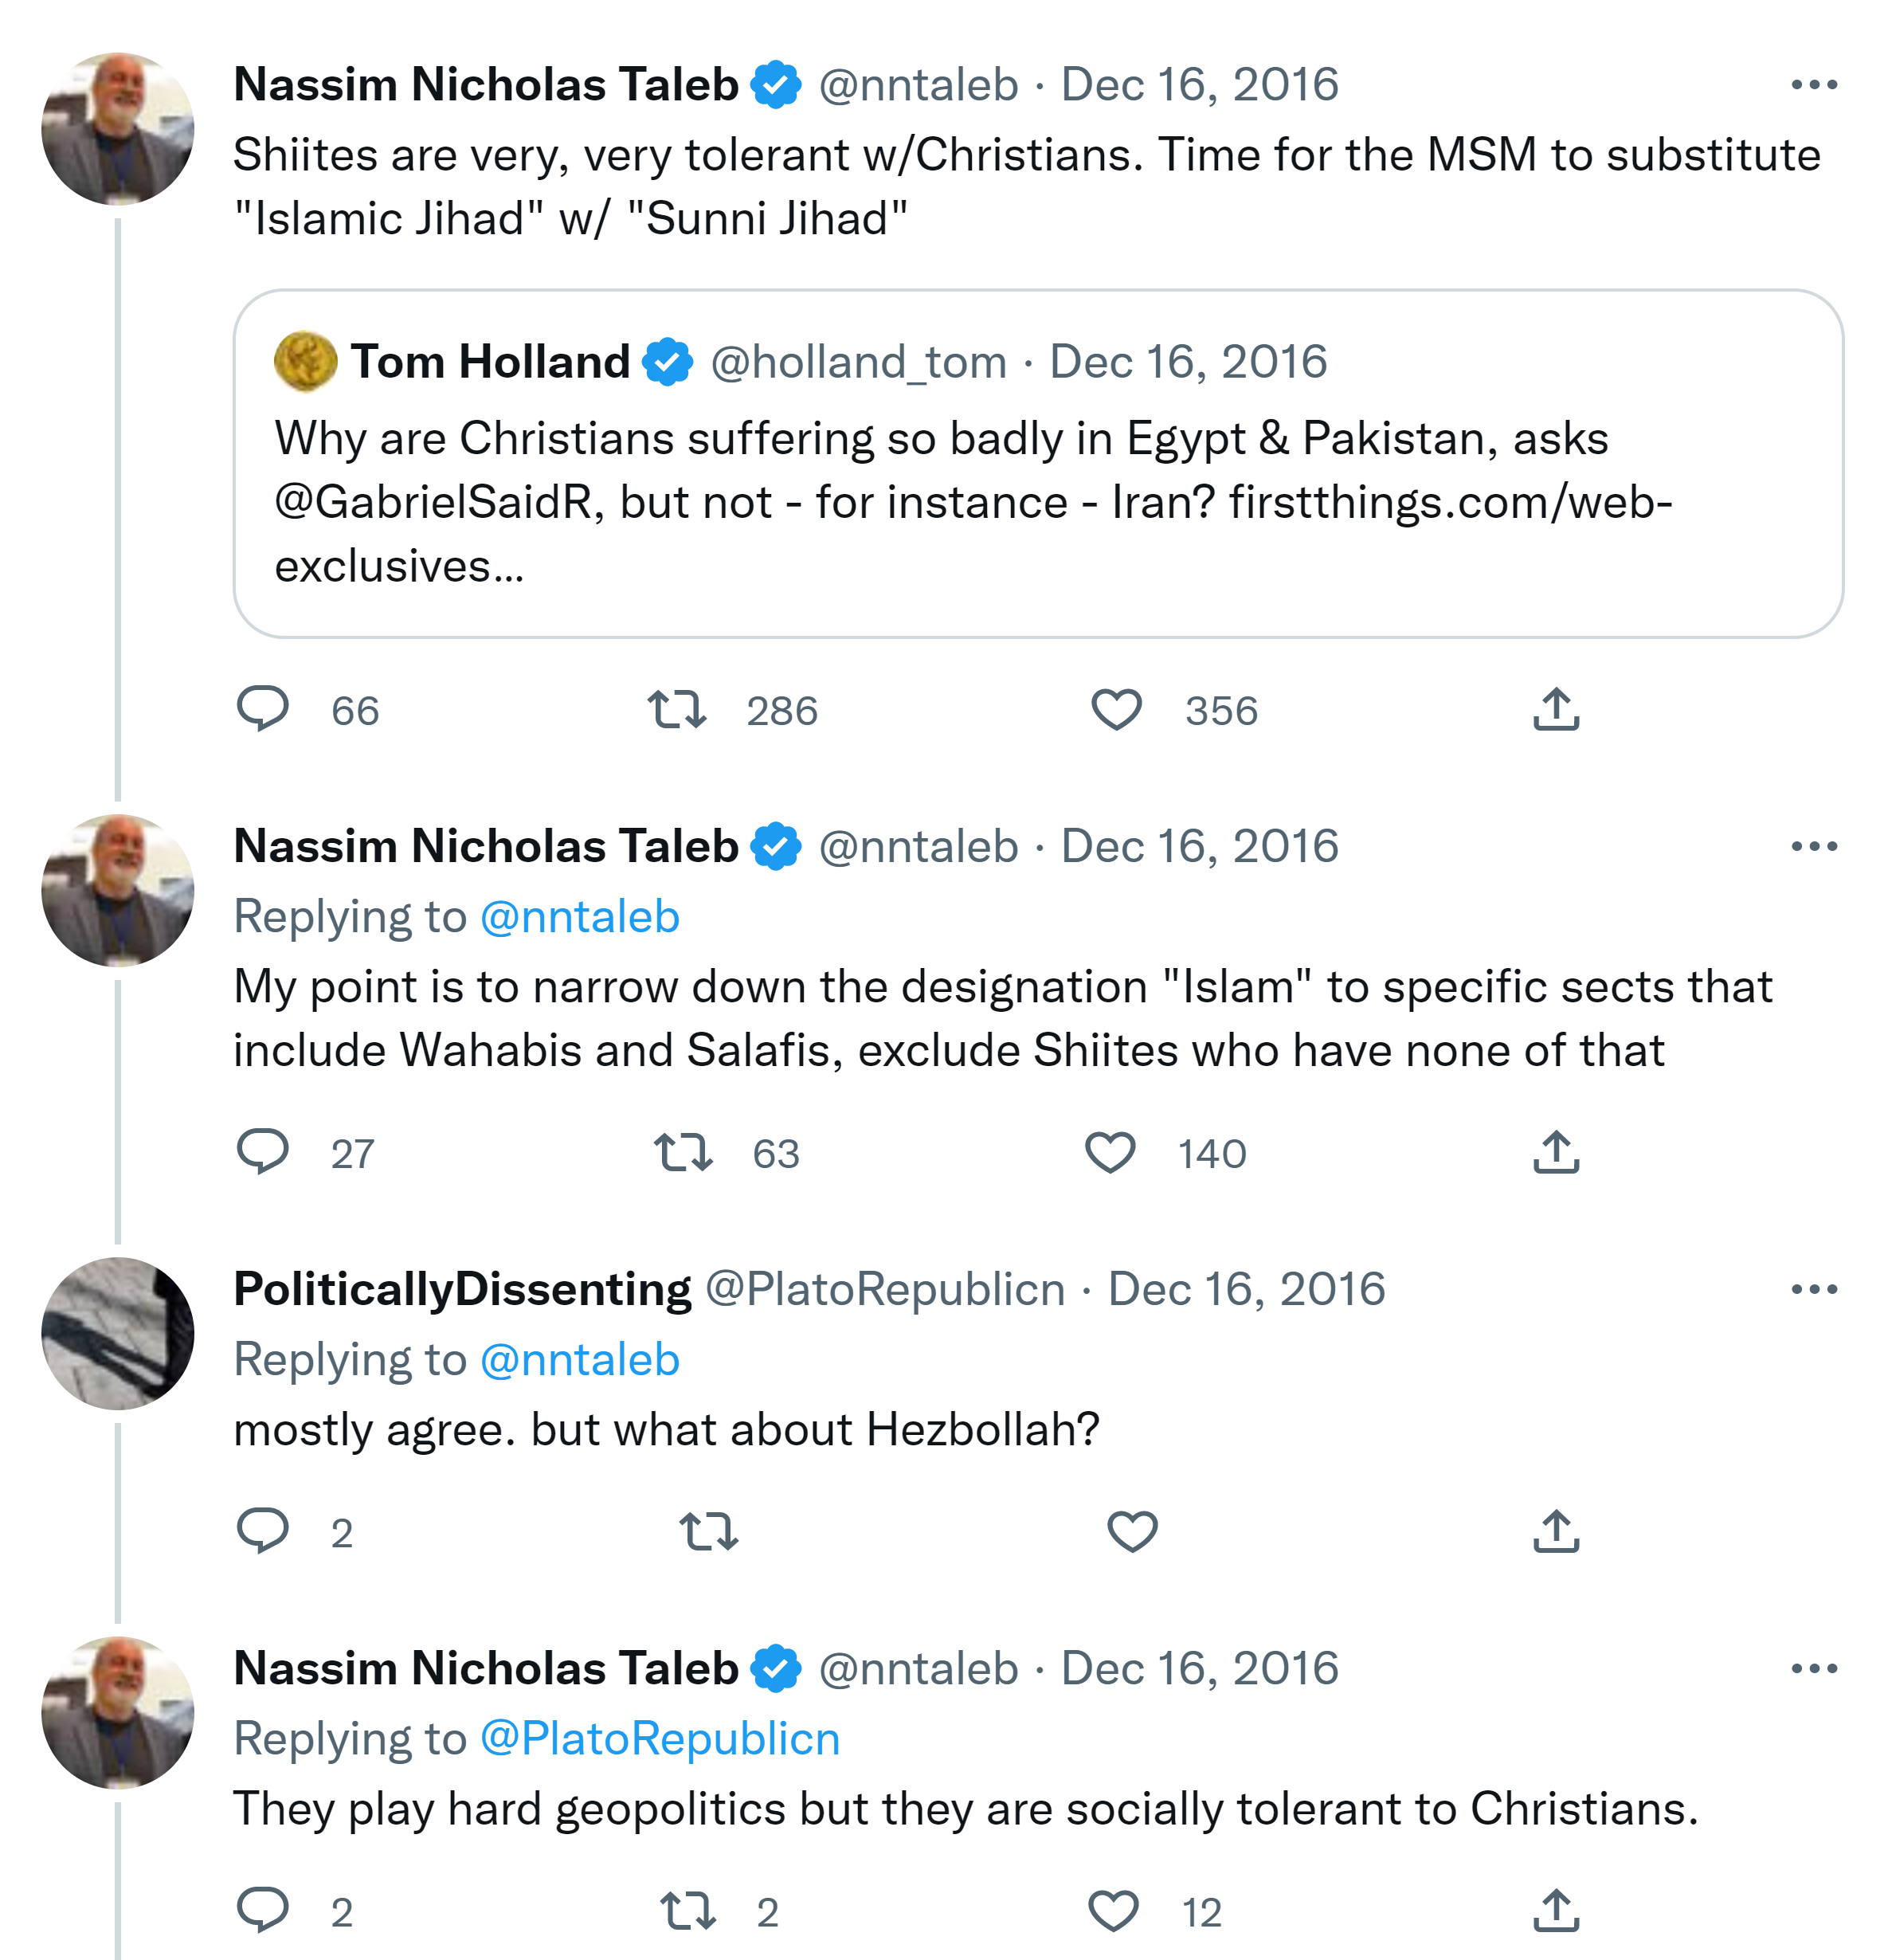Reply to the tweet with 27 replies
The width and height of the screenshot is (1888, 1960).
point(263,1152)
